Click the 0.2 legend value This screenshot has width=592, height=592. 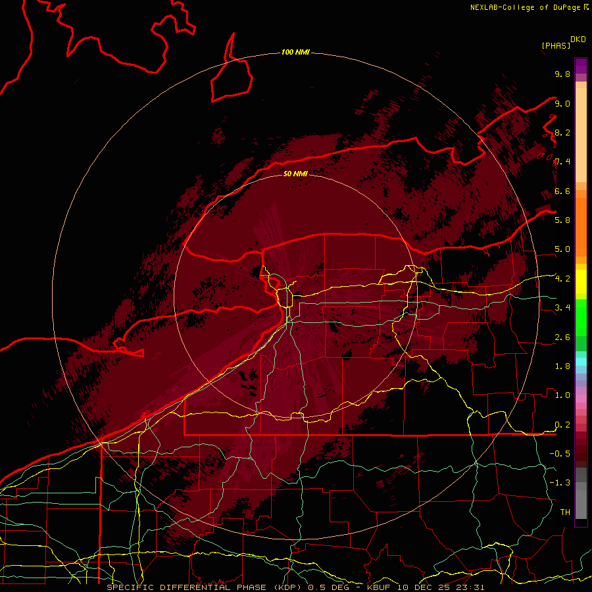pyautogui.click(x=562, y=425)
